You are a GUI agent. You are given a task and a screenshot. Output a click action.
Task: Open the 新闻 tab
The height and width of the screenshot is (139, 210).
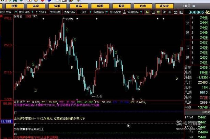pyautogui.click(x=100, y=6)
